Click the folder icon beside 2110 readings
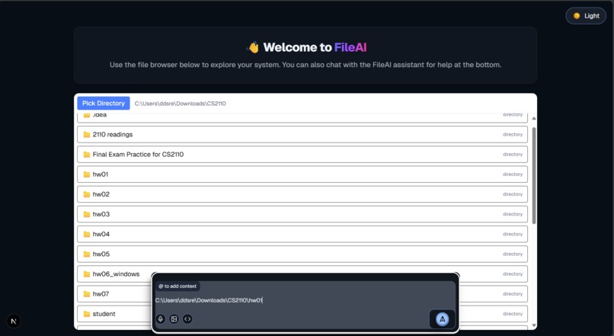This screenshot has height=336, width=614. [x=87, y=134]
